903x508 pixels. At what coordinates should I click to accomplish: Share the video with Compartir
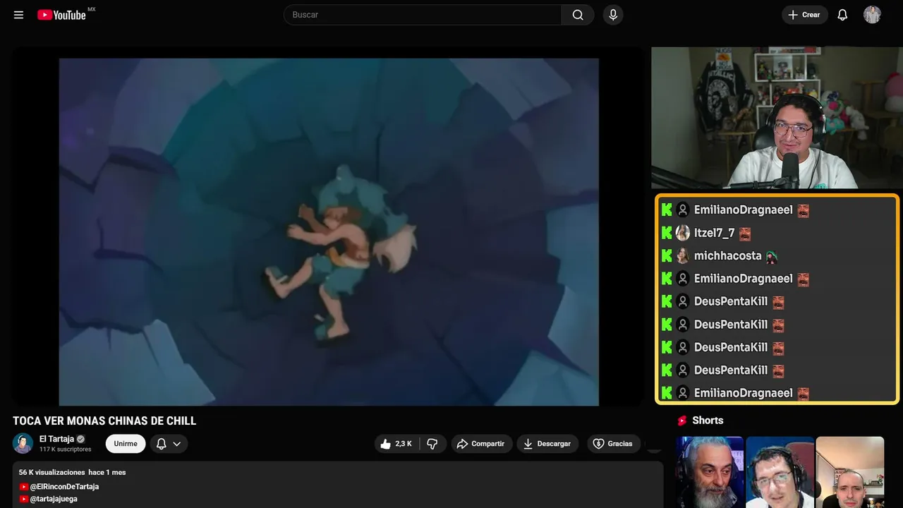pos(482,444)
